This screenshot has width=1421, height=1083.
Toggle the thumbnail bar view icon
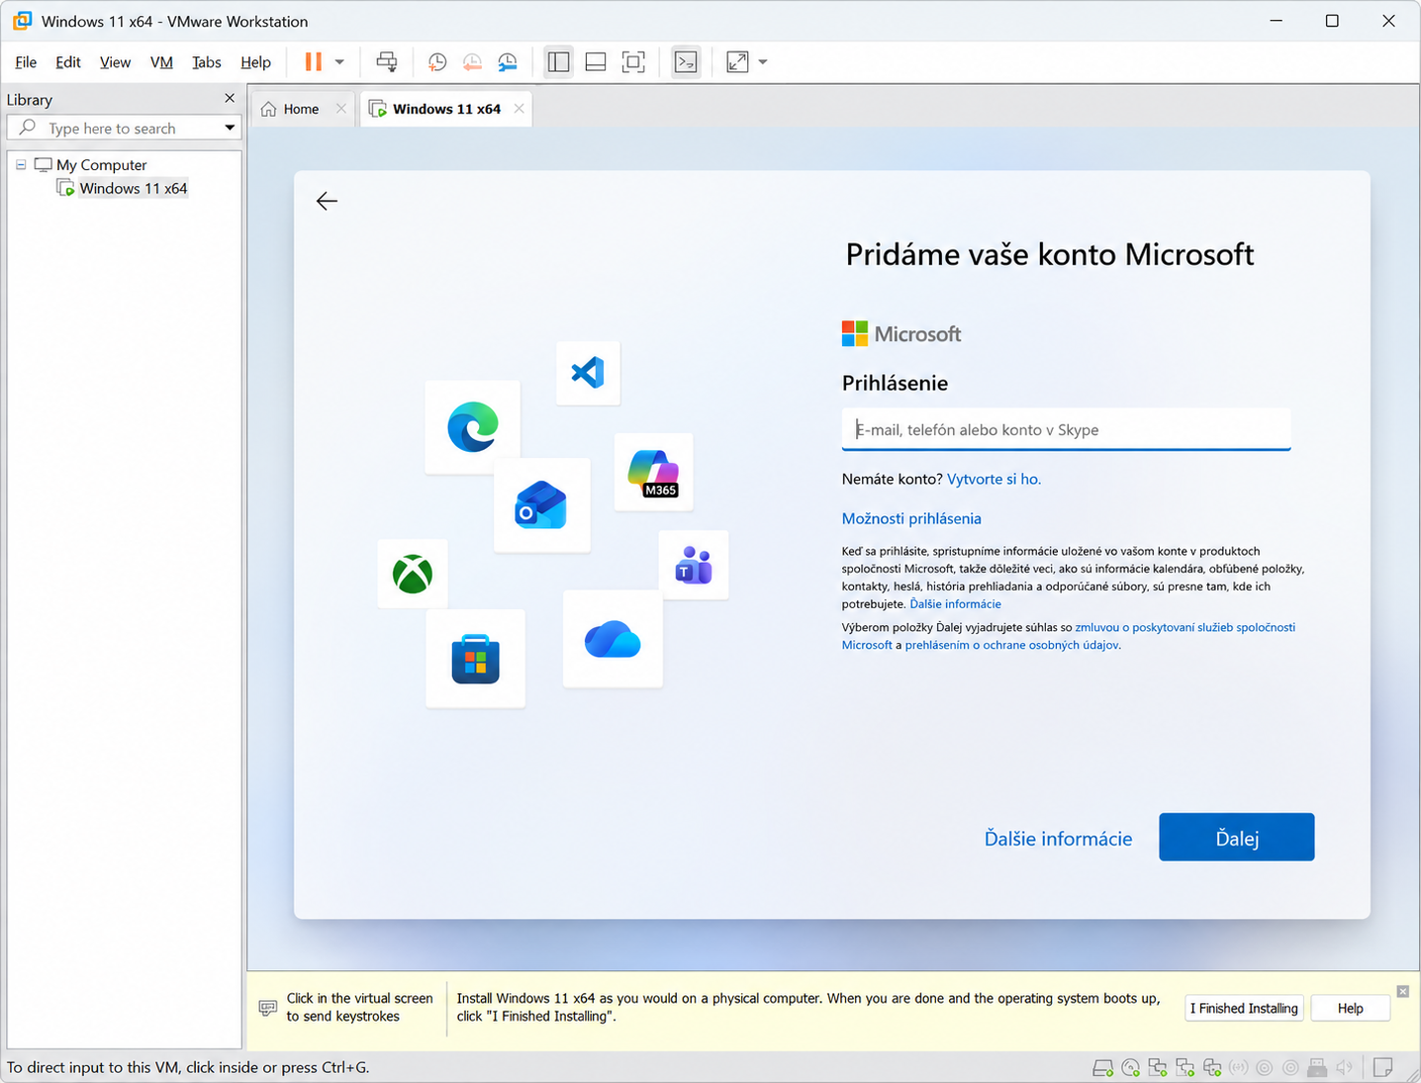coord(596,61)
